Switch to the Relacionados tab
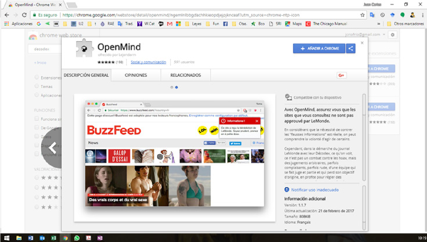The height and width of the screenshot is (242, 427). [186, 75]
